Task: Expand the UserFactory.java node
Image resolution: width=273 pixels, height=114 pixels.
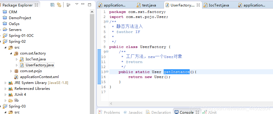Action: 17,65
